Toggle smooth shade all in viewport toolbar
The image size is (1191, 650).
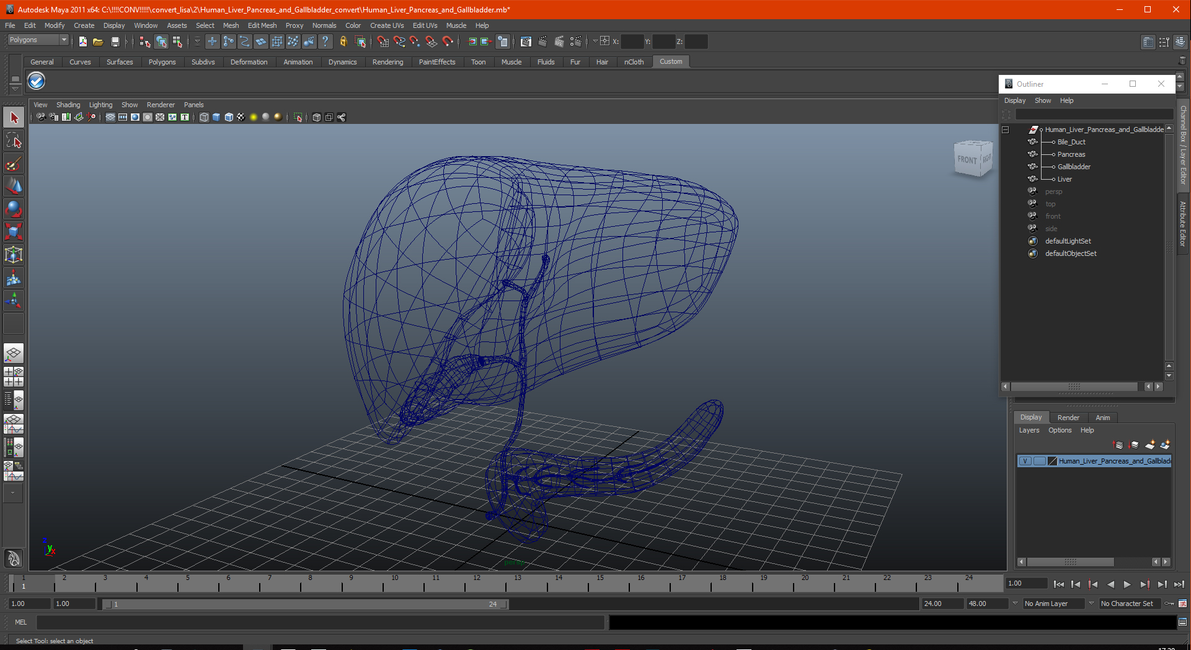click(x=216, y=117)
